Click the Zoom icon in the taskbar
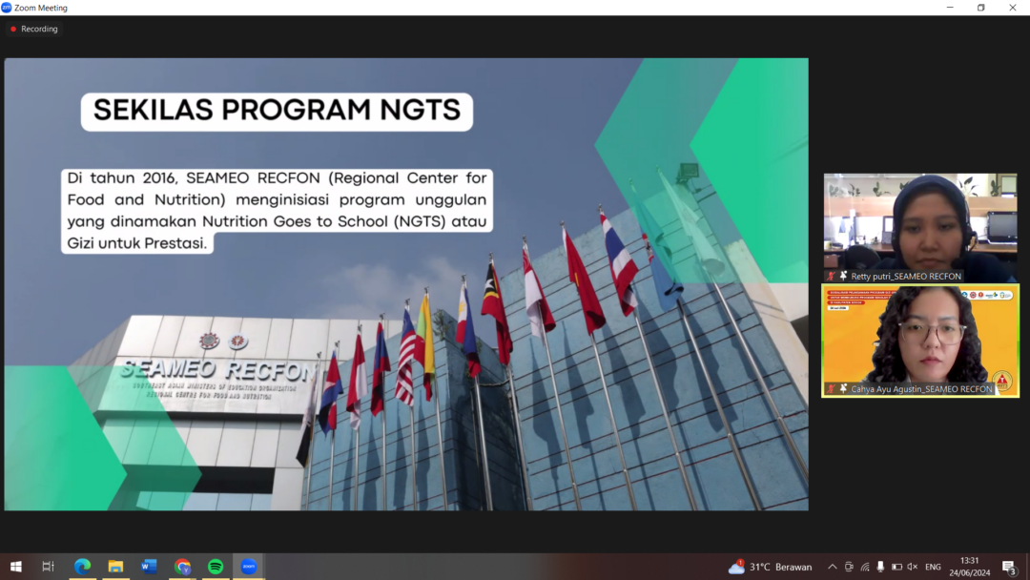Image resolution: width=1030 pixels, height=580 pixels. point(249,567)
